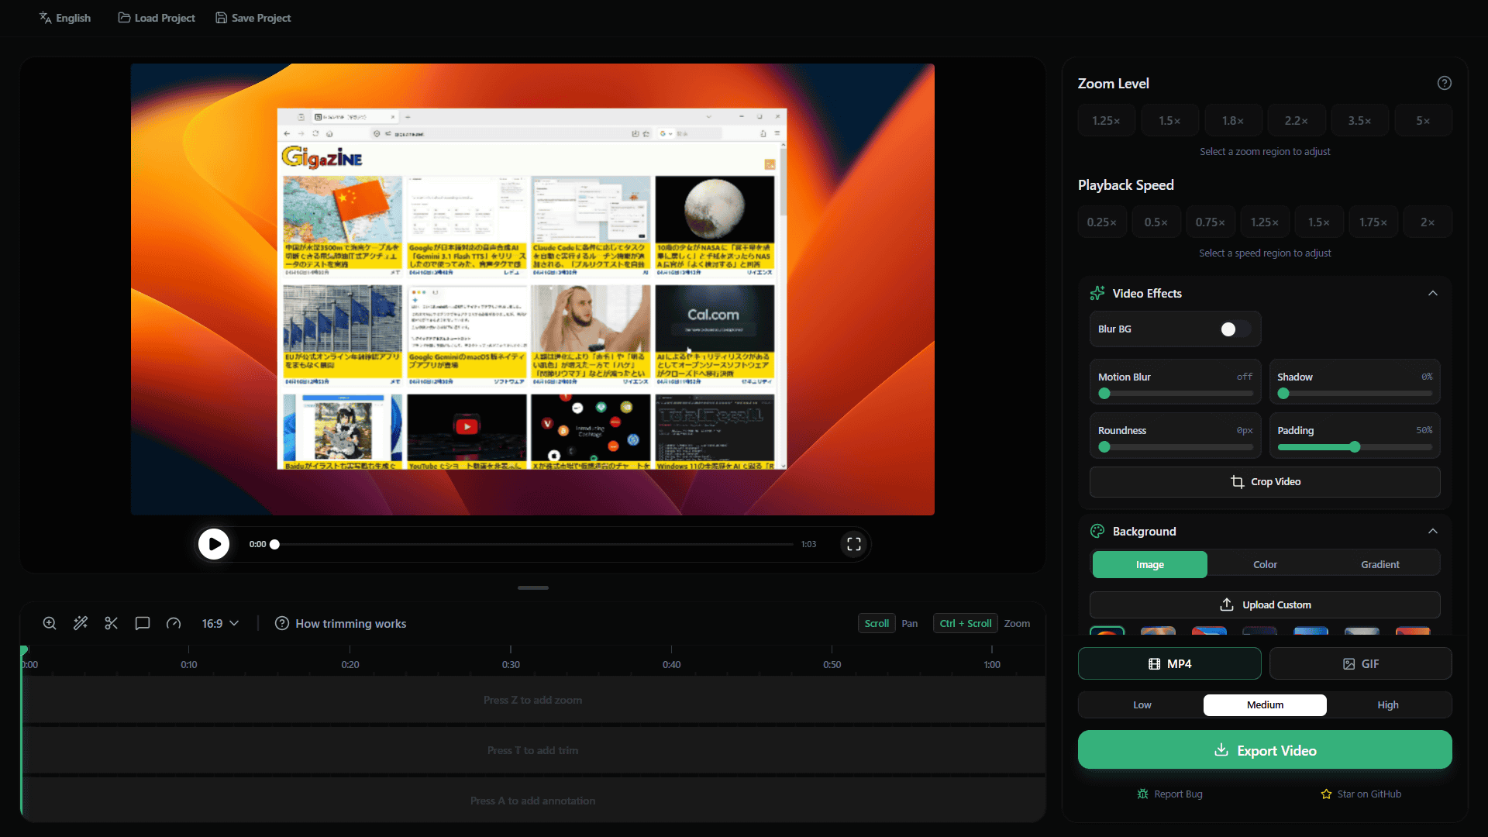Choose GIF export format
Screen dimensions: 1488x837
tap(1360, 664)
